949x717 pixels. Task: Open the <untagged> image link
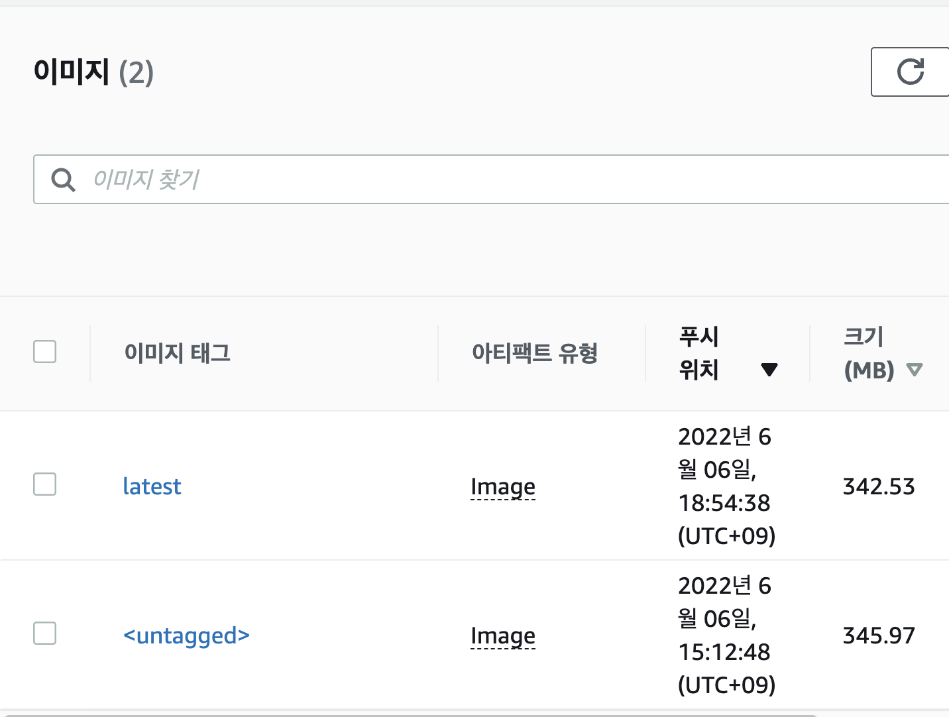[x=186, y=635]
